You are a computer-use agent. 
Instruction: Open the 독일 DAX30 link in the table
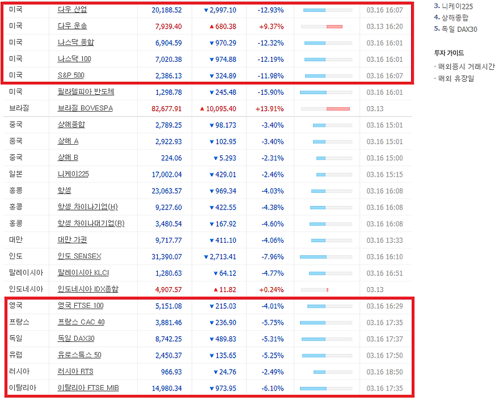pyautogui.click(x=76, y=339)
